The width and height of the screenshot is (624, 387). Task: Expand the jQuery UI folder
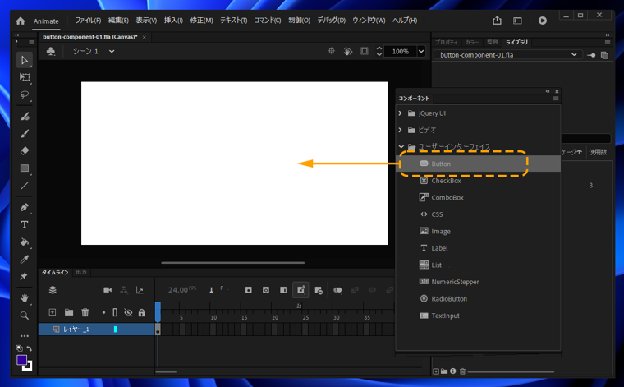tap(401, 113)
